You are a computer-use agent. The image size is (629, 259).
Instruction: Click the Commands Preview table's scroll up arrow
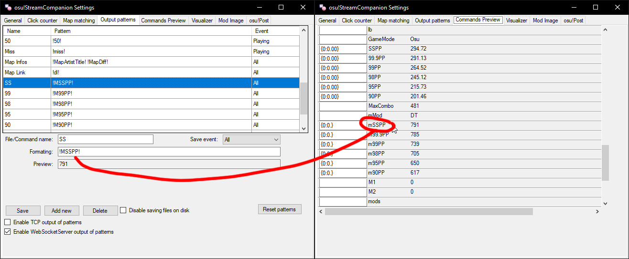pos(605,30)
